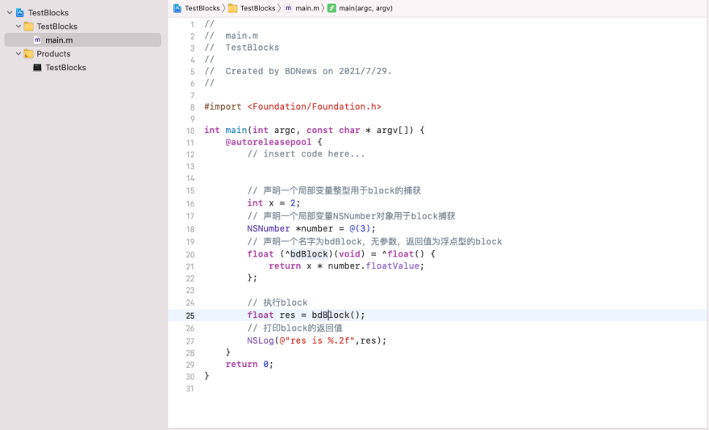This screenshot has height=430, width=709.
Task: Click the main.m file icon in navigator
Action: point(38,40)
